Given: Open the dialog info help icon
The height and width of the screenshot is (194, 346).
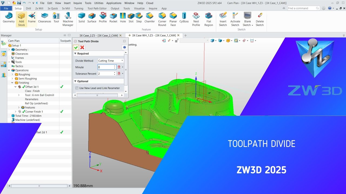Looking at the screenshot, I should [124, 47].
